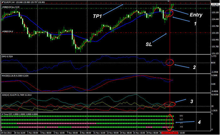This screenshot has width=220, height=135.
Task: Click the 4 Nov 08:00 time label
Action: tap(46, 133)
